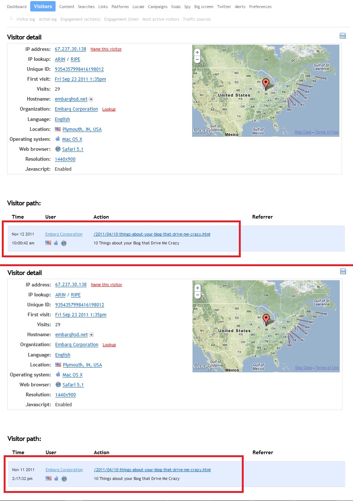Click US flag in upper Location row
353x501 pixels.
click(x=58, y=129)
